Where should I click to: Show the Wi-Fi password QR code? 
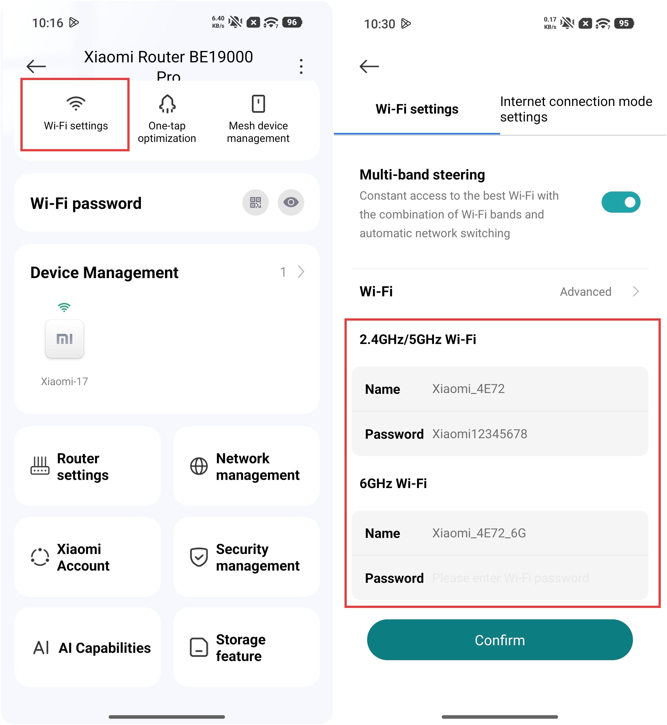pyautogui.click(x=255, y=202)
